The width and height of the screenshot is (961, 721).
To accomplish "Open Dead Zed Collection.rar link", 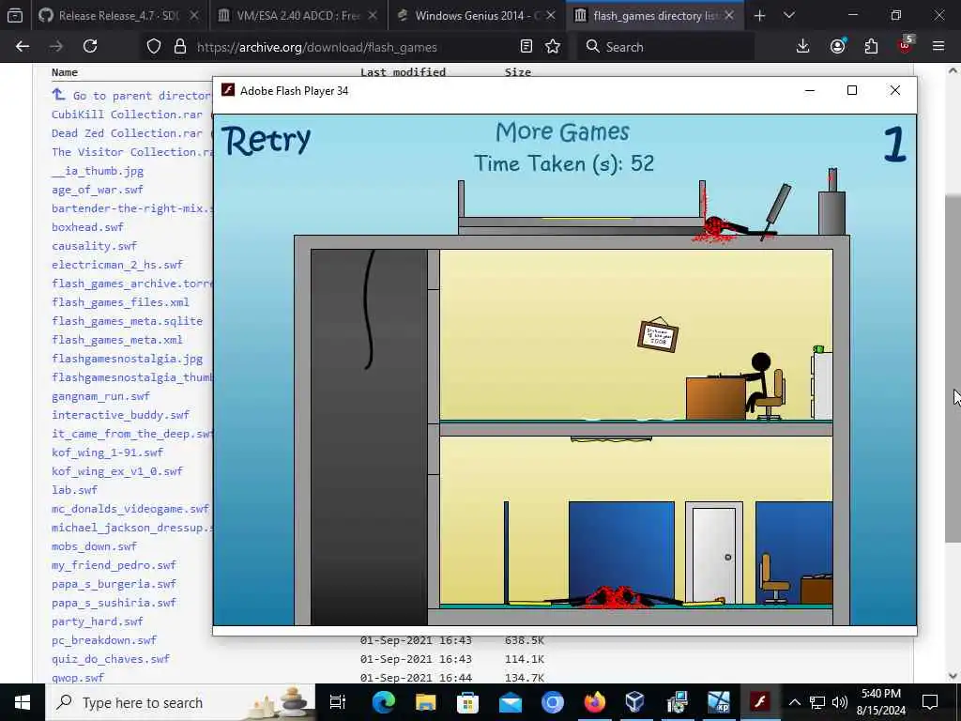I will pyautogui.click(x=127, y=133).
